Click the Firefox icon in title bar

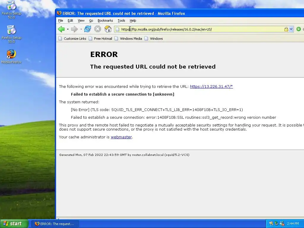pyautogui.click(x=59, y=13)
